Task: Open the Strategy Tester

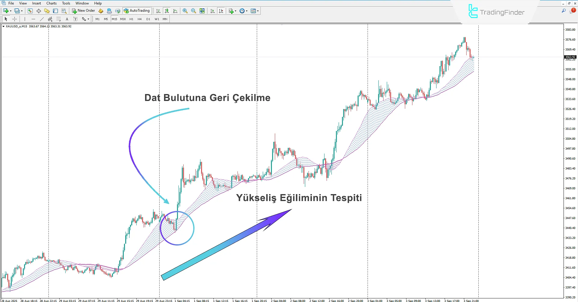Action: click(x=64, y=11)
